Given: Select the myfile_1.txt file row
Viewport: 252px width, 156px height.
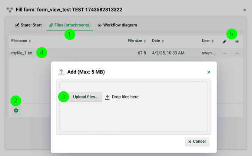Looking at the screenshot, I should [x=126, y=53].
